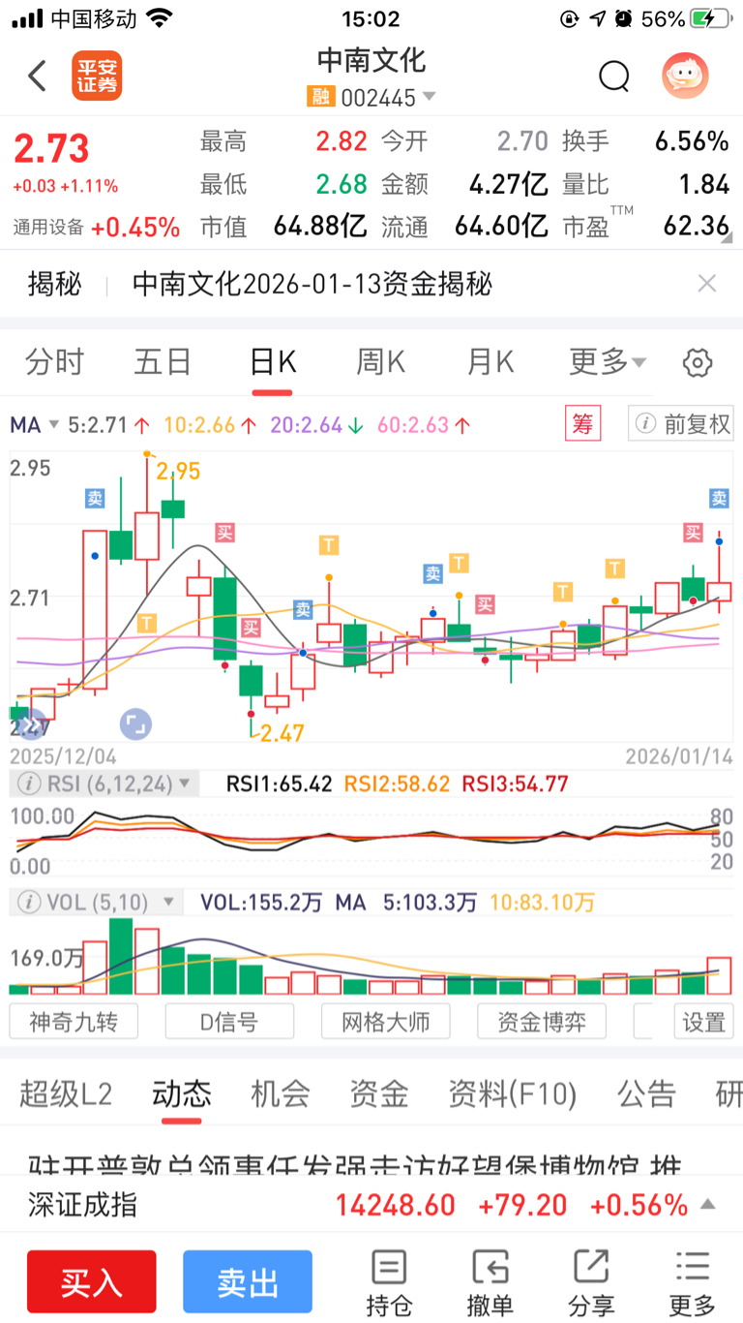Select the 日K chart tab
The image size is (743, 1323).
(272, 362)
